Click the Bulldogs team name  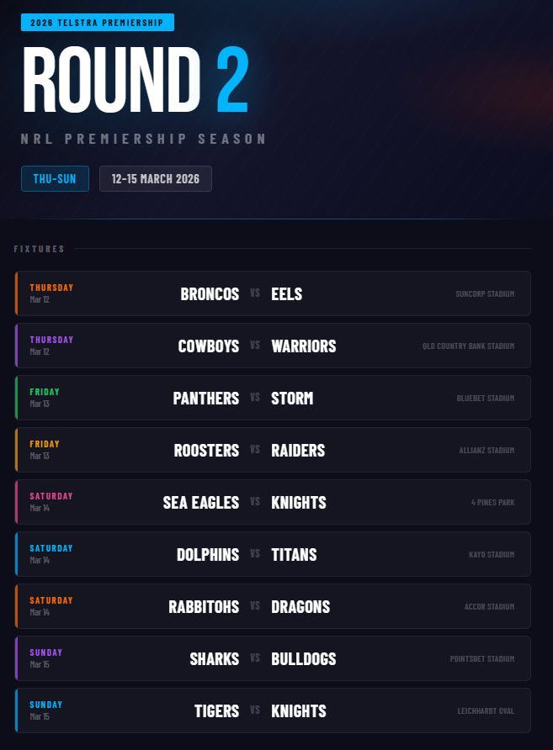tap(303, 659)
